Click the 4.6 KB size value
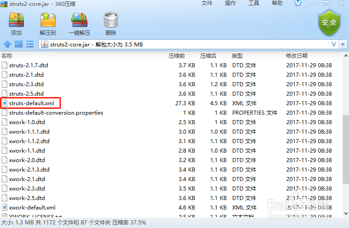The image size is (349, 228). (x=187, y=208)
